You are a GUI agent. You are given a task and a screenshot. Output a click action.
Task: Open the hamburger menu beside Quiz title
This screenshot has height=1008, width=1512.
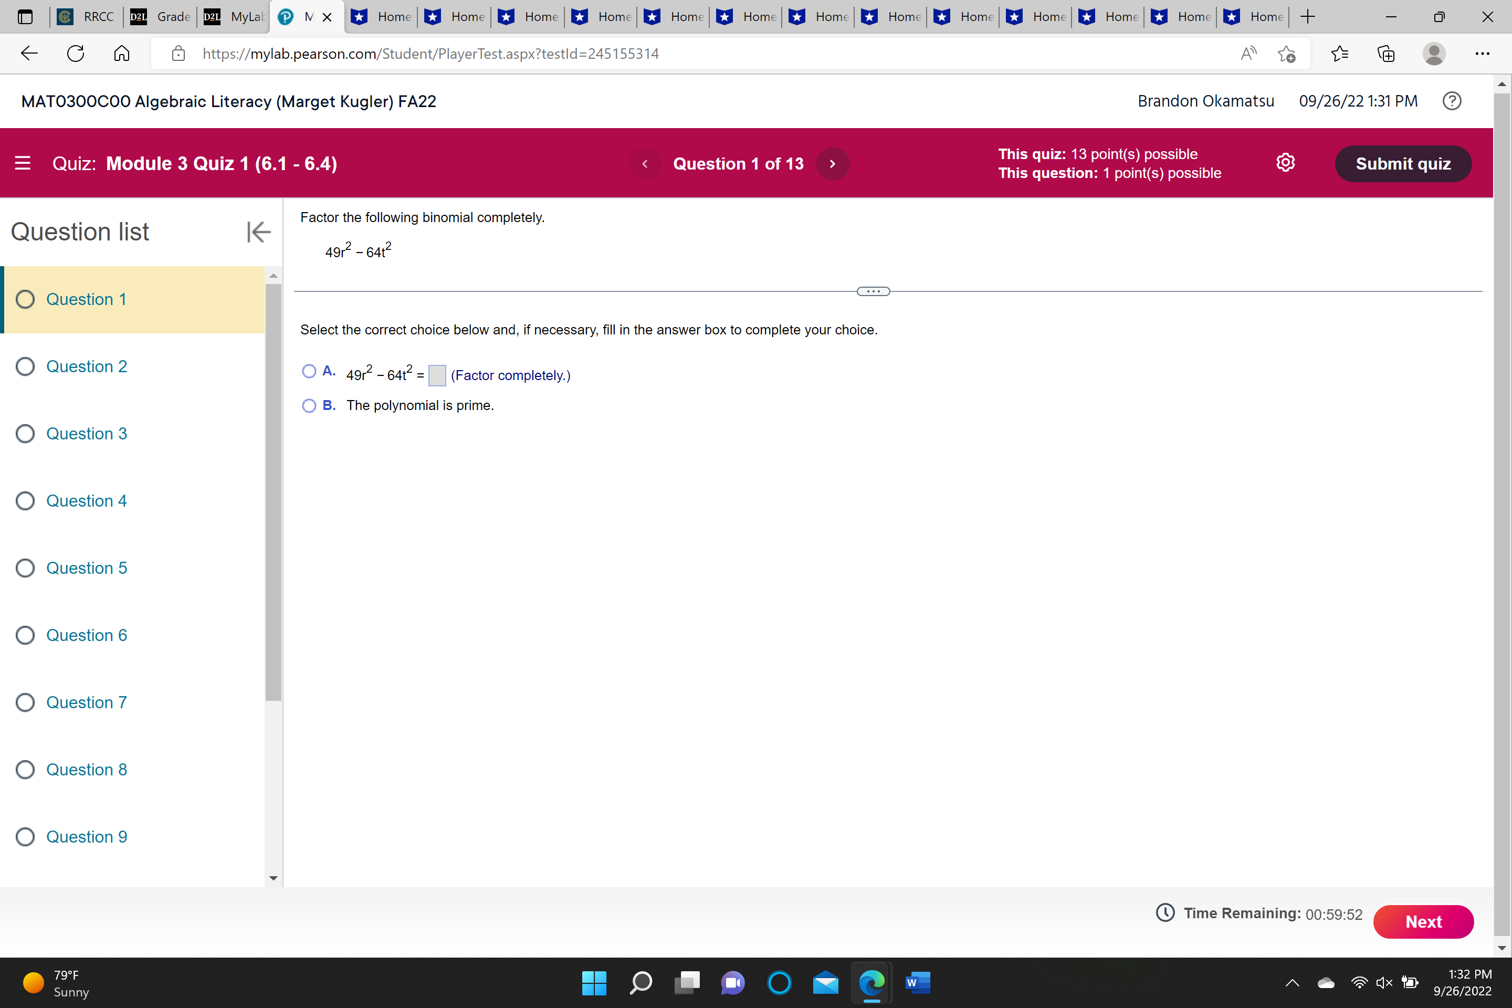(23, 163)
